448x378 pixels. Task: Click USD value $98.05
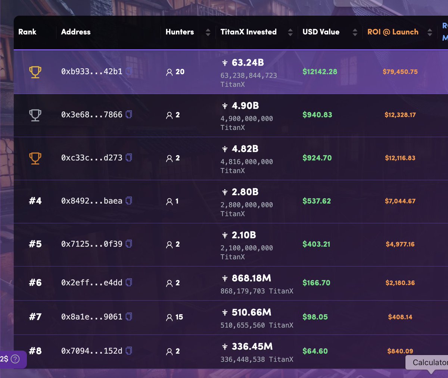point(315,317)
